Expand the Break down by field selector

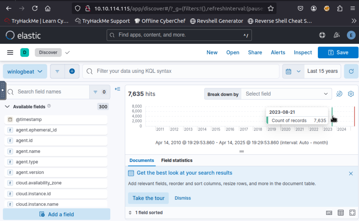pyautogui.click(x=286, y=94)
